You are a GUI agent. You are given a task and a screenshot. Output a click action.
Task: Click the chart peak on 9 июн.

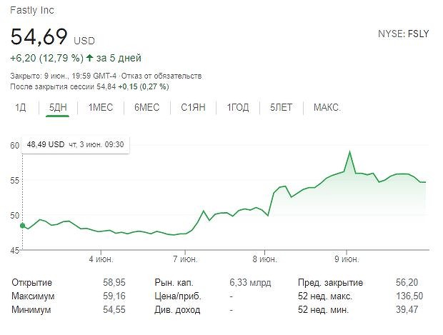(350, 152)
